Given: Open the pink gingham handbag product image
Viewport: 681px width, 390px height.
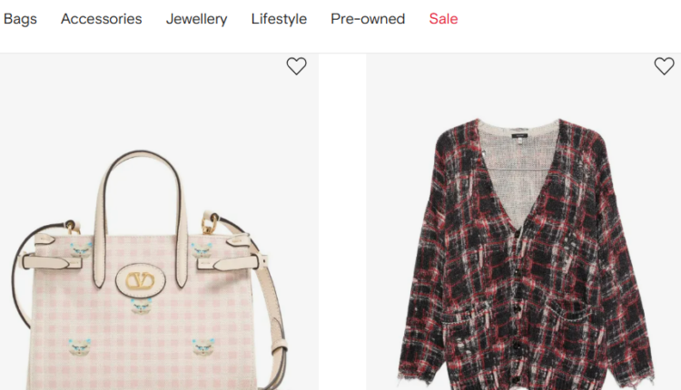Looking at the screenshot, I should (x=145, y=299).
